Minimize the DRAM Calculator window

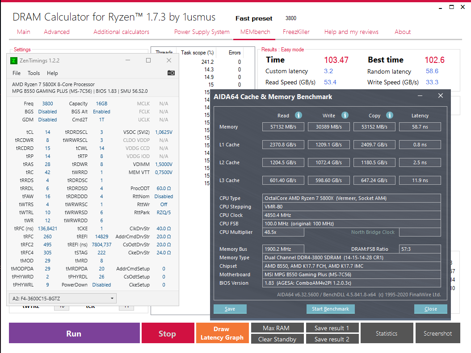click(440, 8)
